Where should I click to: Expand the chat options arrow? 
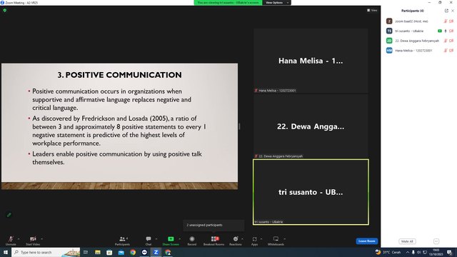pos(156,239)
